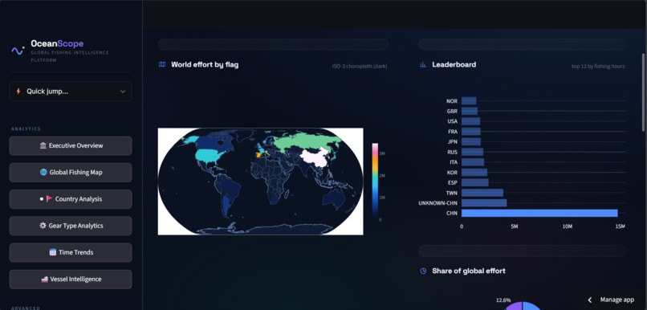This screenshot has width=647, height=310.
Task: Open Gear Type Analytics
Action: click(71, 226)
